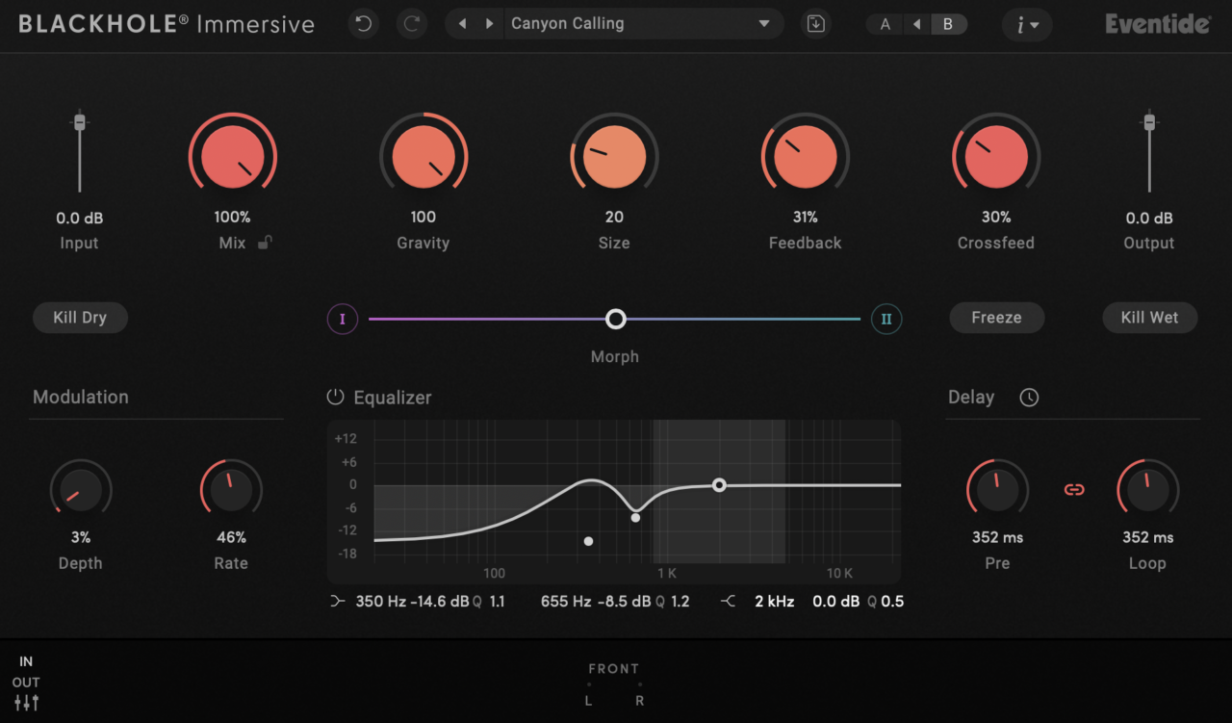This screenshot has height=723, width=1232.
Task: Enable Kill Dry
Action: click(x=80, y=318)
